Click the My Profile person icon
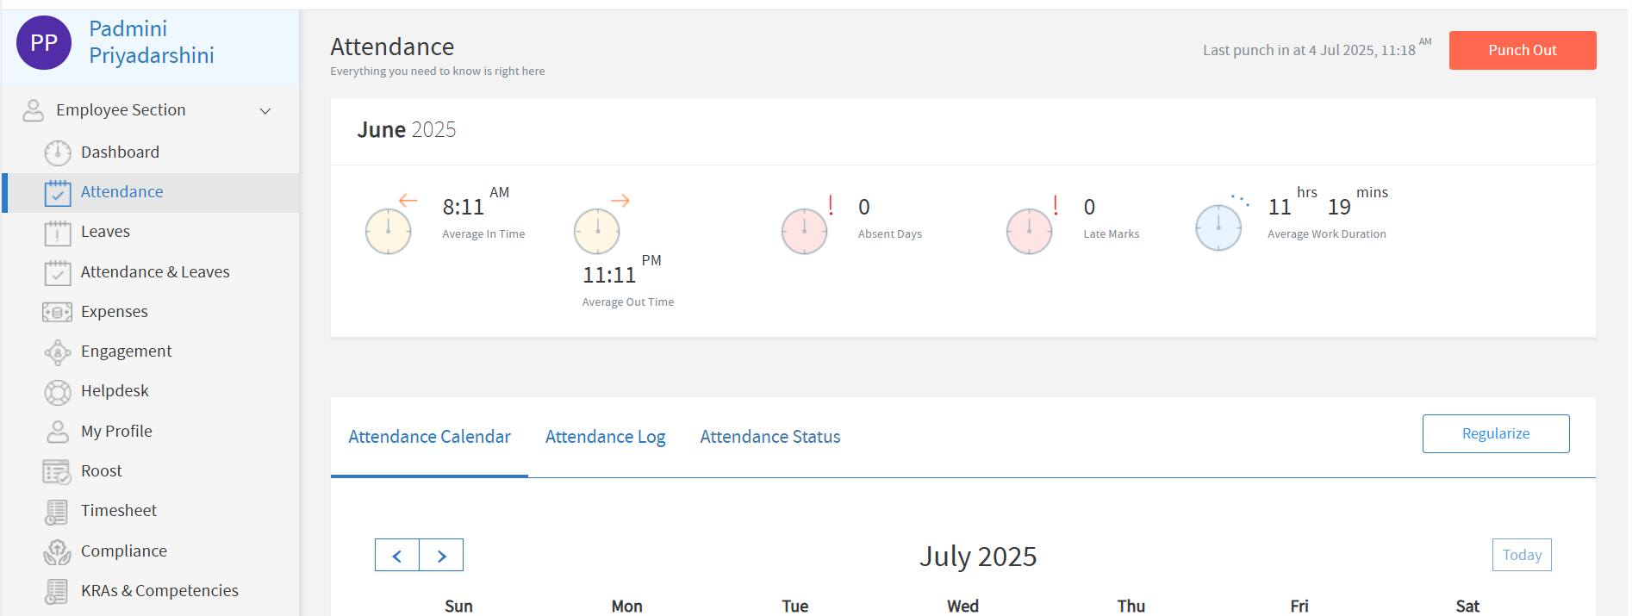Viewport: 1632px width, 616px height. tap(58, 432)
